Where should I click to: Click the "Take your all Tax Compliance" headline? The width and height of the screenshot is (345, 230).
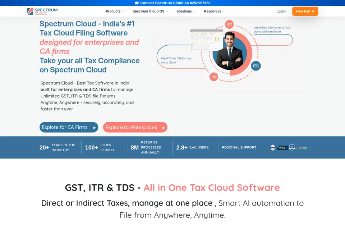point(89,60)
